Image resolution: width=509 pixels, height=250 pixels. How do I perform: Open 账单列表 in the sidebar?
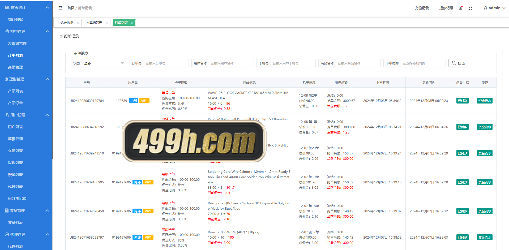15,175
